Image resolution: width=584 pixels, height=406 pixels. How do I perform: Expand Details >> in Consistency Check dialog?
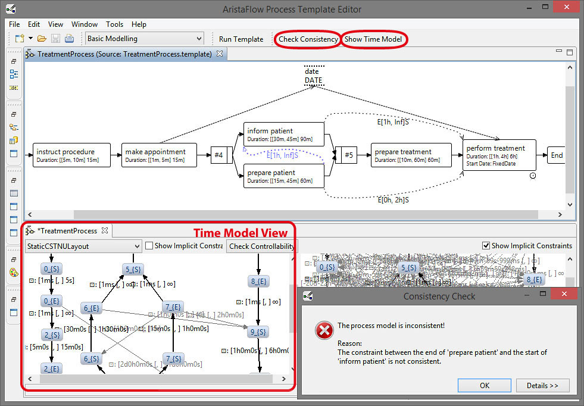click(x=543, y=386)
